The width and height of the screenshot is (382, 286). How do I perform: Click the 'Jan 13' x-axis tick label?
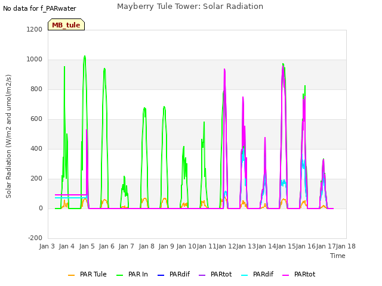click(247, 246)
